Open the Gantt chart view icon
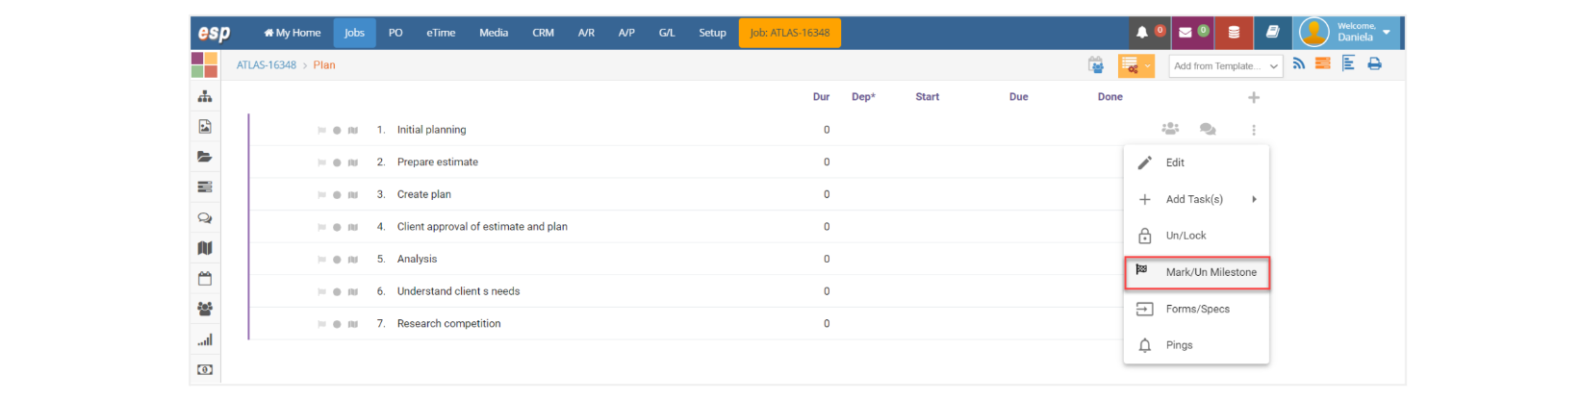This screenshot has height=400, width=1581. click(1348, 63)
